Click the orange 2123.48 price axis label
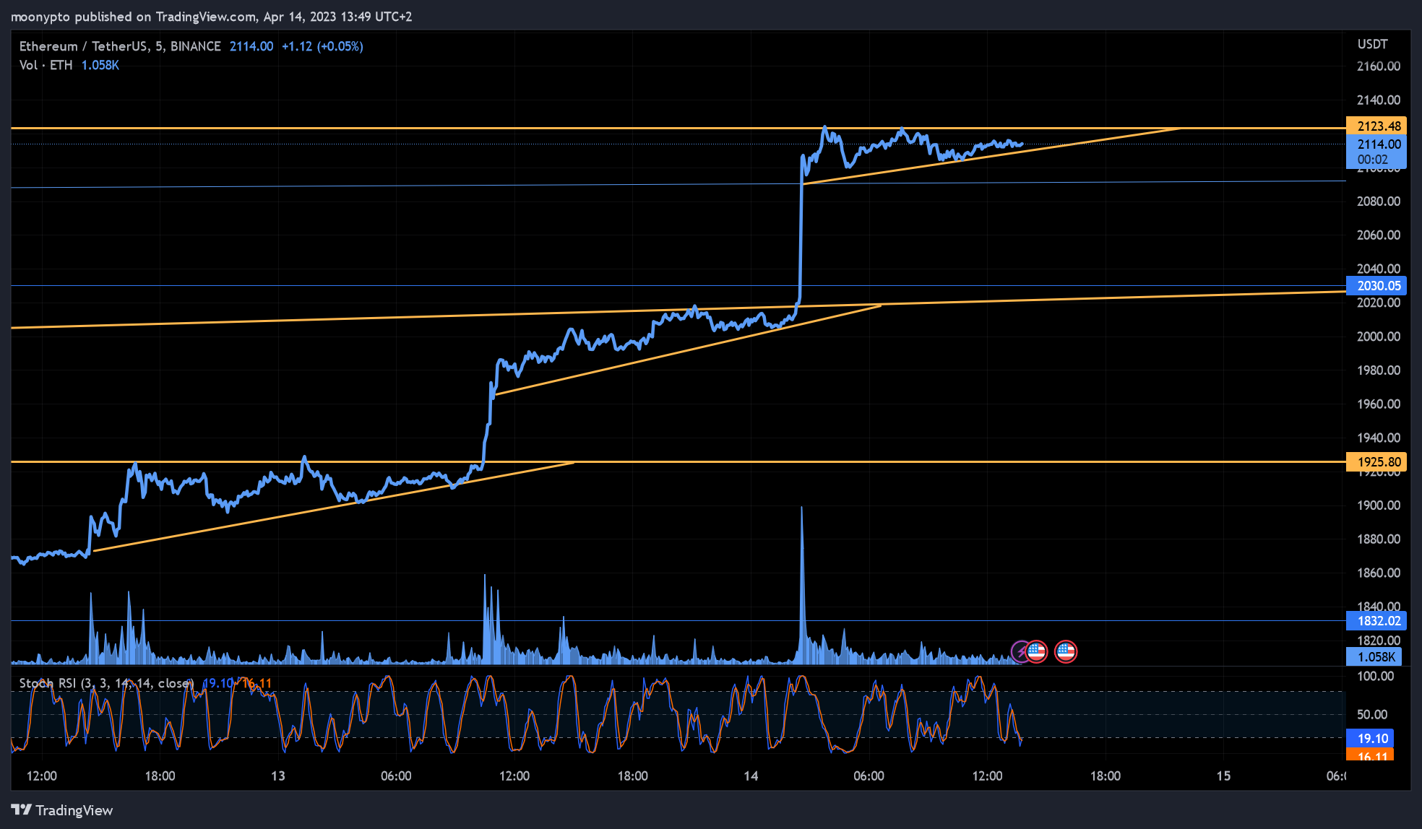1422x829 pixels. 1376,126
